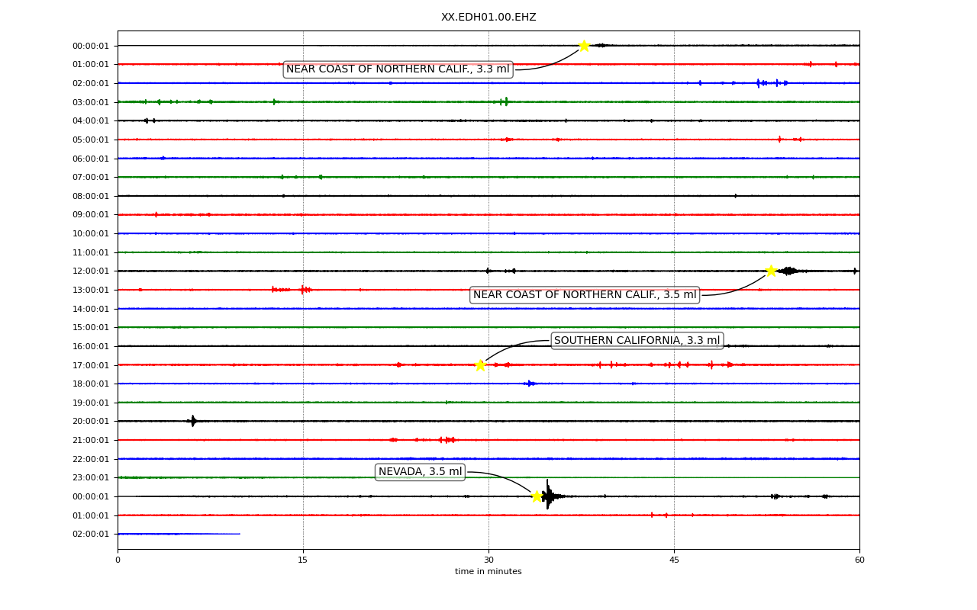This screenshot has height=610, width=977.
Task: Click the large black waveform burst after the Nevada star
Action: pos(550,496)
